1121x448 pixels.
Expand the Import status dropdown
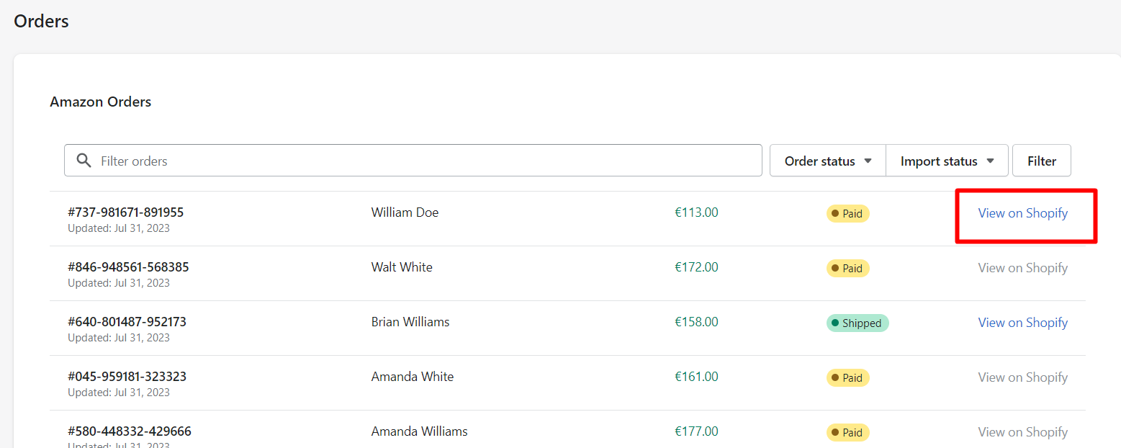[947, 161]
